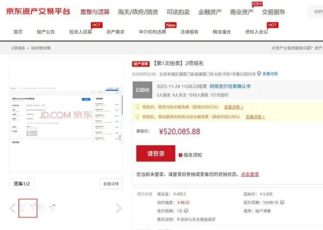The image size is (323, 230).
Task: Show next gallery thumbnail with right arrow
Action: (119, 208)
